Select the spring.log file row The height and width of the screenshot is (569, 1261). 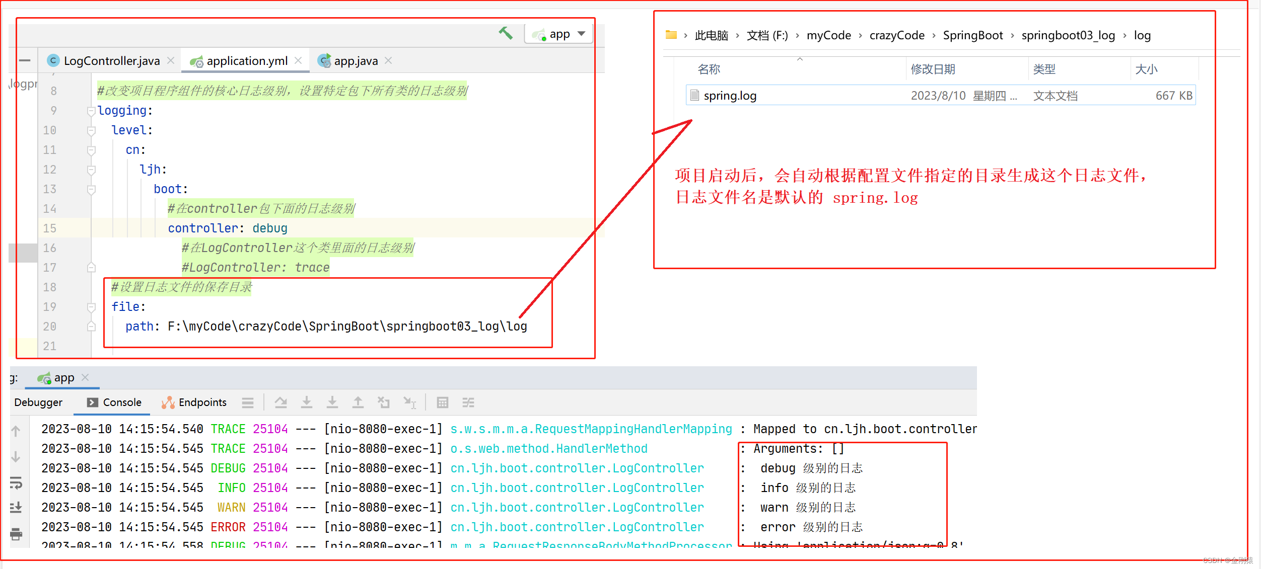pos(730,96)
